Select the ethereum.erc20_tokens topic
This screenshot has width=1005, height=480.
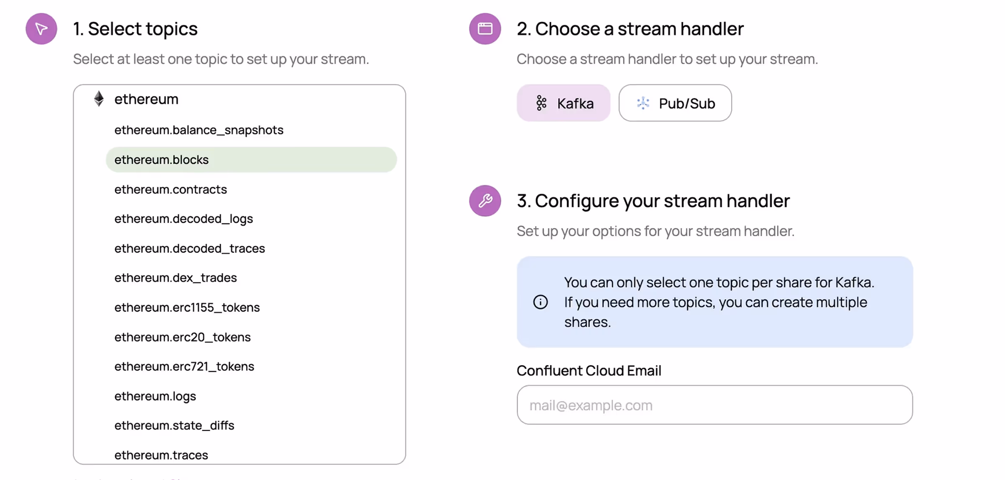(x=182, y=337)
